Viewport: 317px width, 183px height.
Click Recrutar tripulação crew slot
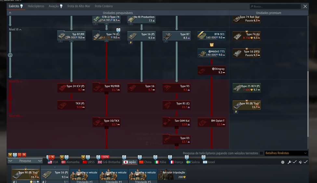pyautogui.click(x=172, y=174)
